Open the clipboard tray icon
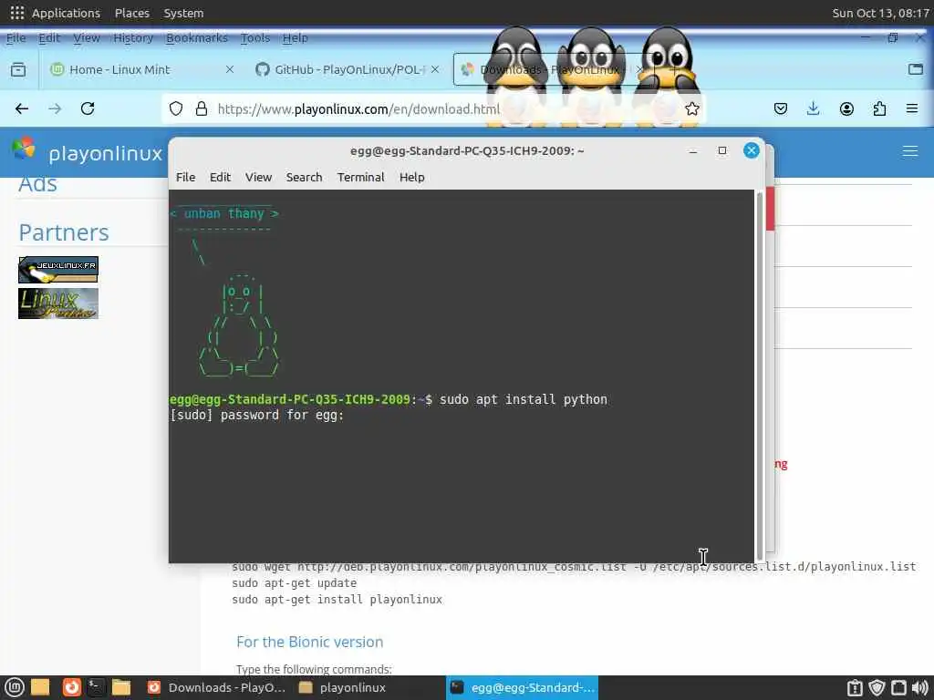Image resolution: width=934 pixels, height=700 pixels. point(855,687)
